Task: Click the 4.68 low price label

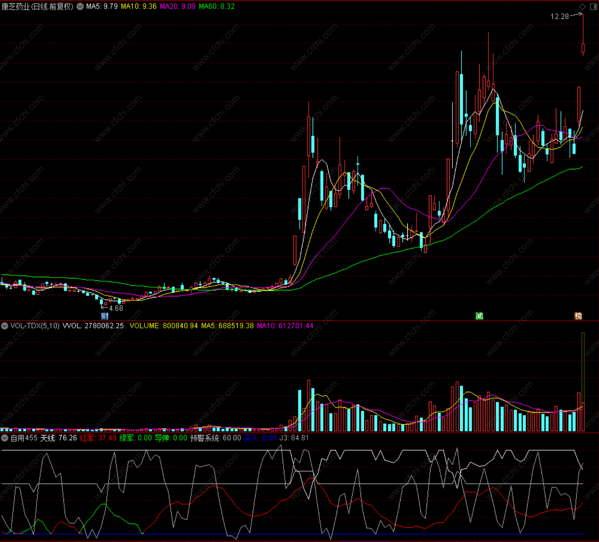Action: (x=116, y=308)
